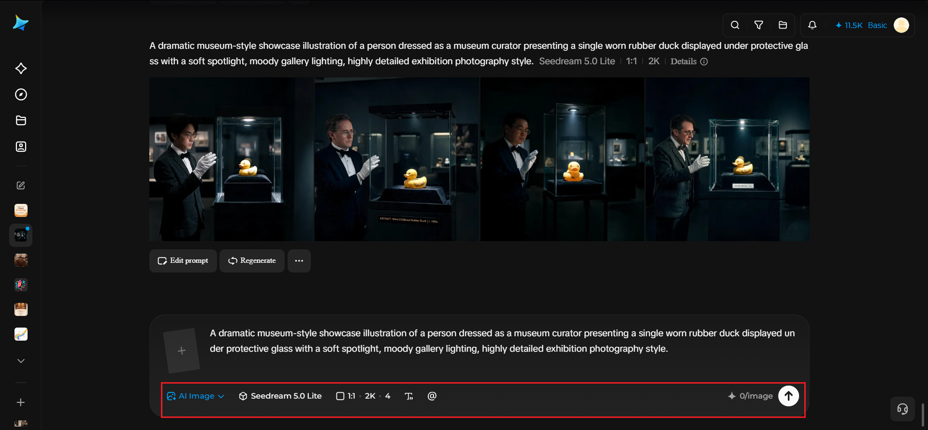This screenshot has width=928, height=430.
Task: Click the blue app logo in the sidebar
Action: click(x=20, y=23)
